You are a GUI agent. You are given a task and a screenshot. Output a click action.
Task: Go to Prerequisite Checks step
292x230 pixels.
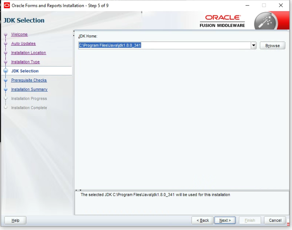pyautogui.click(x=29, y=80)
